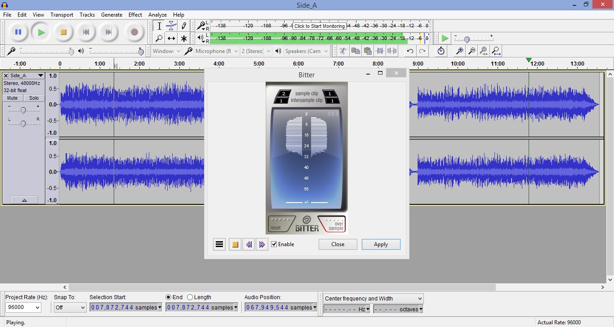
Task: Stop playback using main Stop button
Action: coord(63,32)
